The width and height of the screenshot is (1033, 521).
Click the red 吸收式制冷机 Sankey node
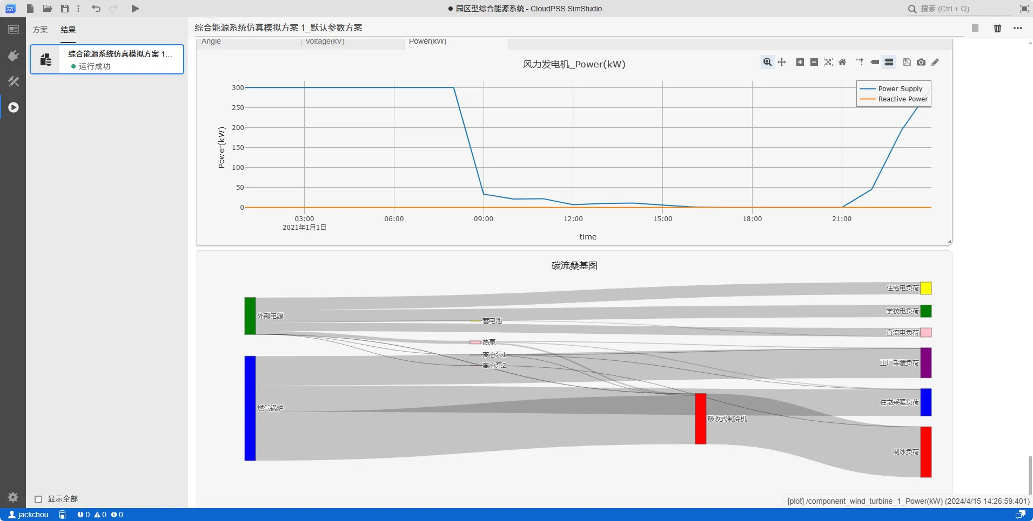(x=701, y=419)
